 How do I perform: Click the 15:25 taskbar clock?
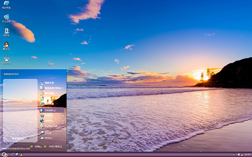pos(247,154)
